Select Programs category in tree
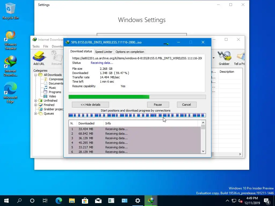Image resolution: width=275 pixels, height=206 pixels. (52, 92)
